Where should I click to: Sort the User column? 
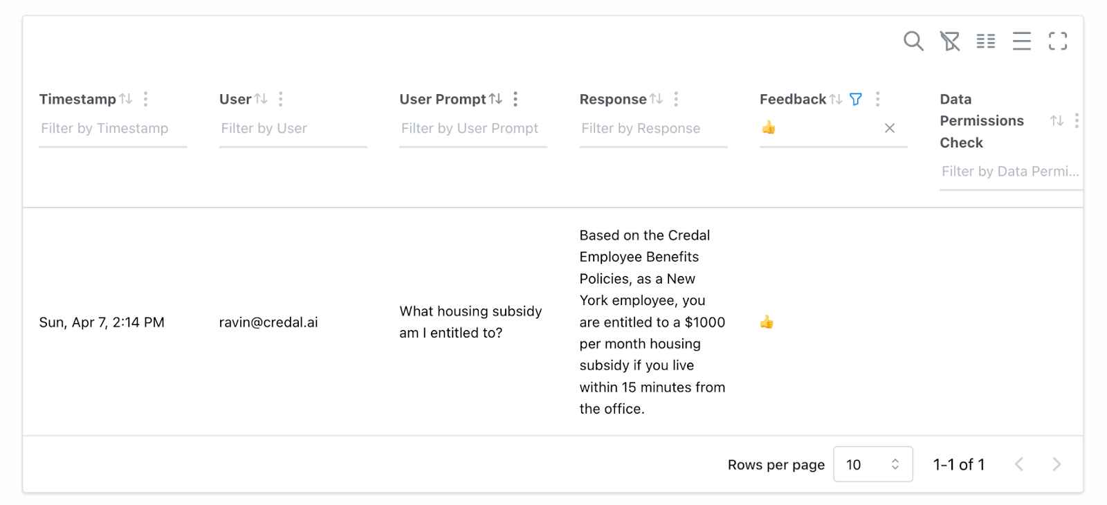tap(261, 99)
